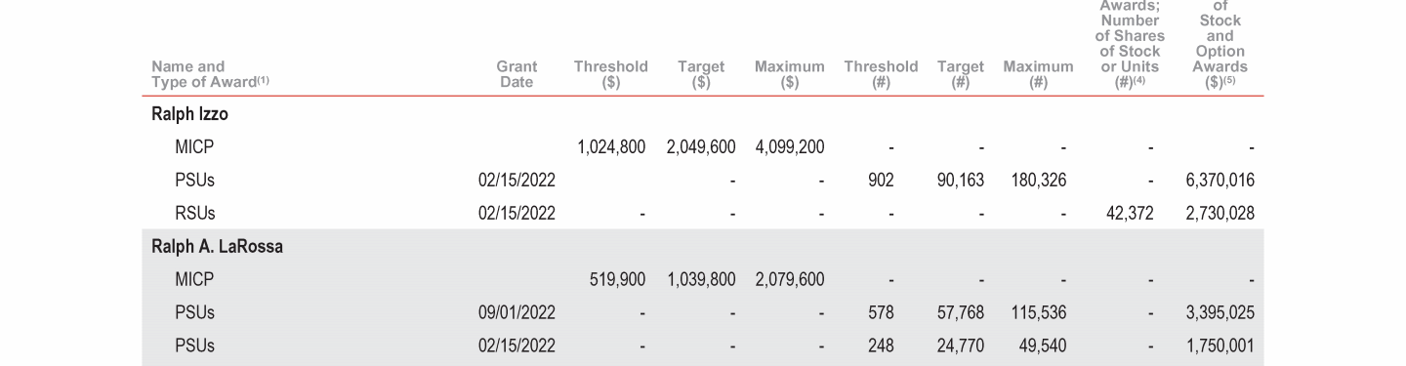
Task: Click the 57,768 PSU target shares
Action: click(960, 313)
